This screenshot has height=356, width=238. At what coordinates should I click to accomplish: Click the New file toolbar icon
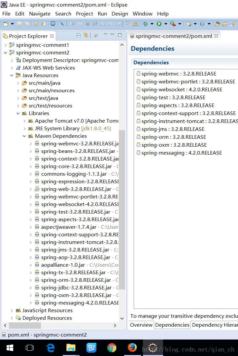coord(6,24)
